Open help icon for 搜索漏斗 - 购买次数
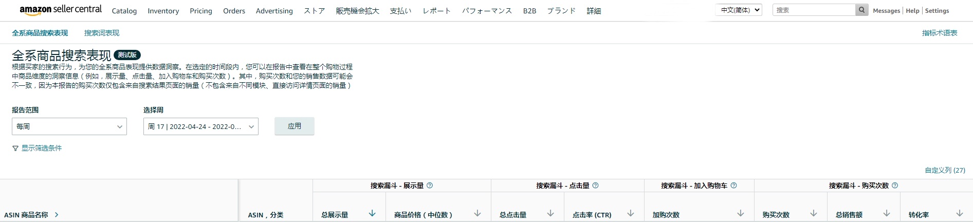973x222 pixels. 895,186
